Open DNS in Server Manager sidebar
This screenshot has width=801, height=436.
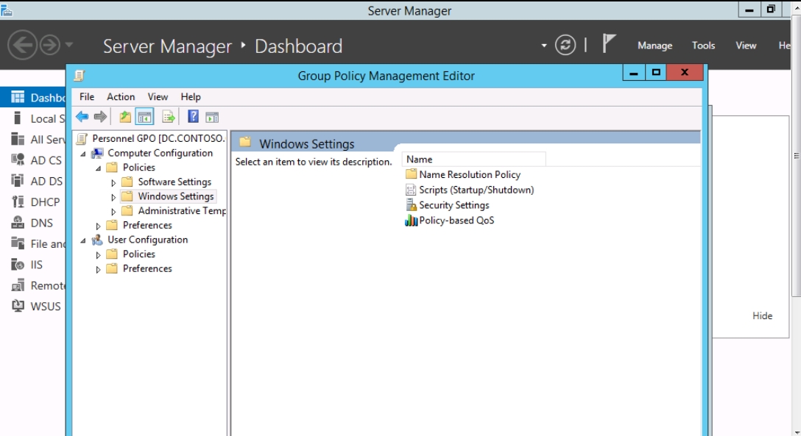coord(33,223)
